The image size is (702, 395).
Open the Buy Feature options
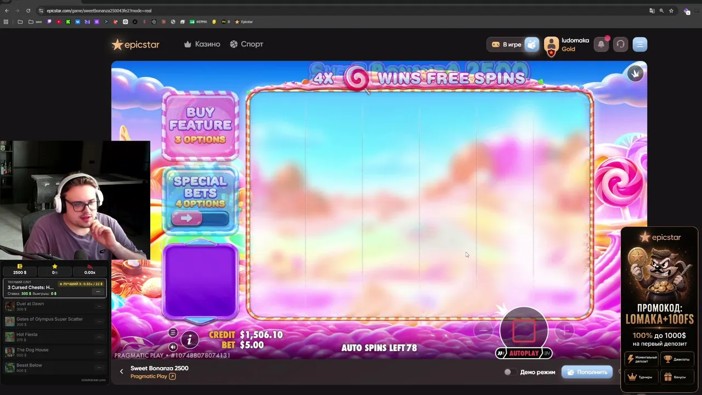[x=201, y=126]
